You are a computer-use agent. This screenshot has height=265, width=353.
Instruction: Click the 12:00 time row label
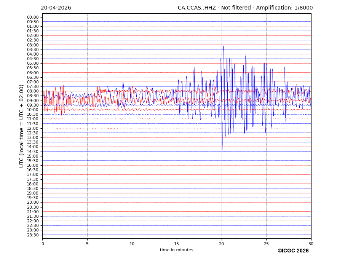click(x=33, y=128)
